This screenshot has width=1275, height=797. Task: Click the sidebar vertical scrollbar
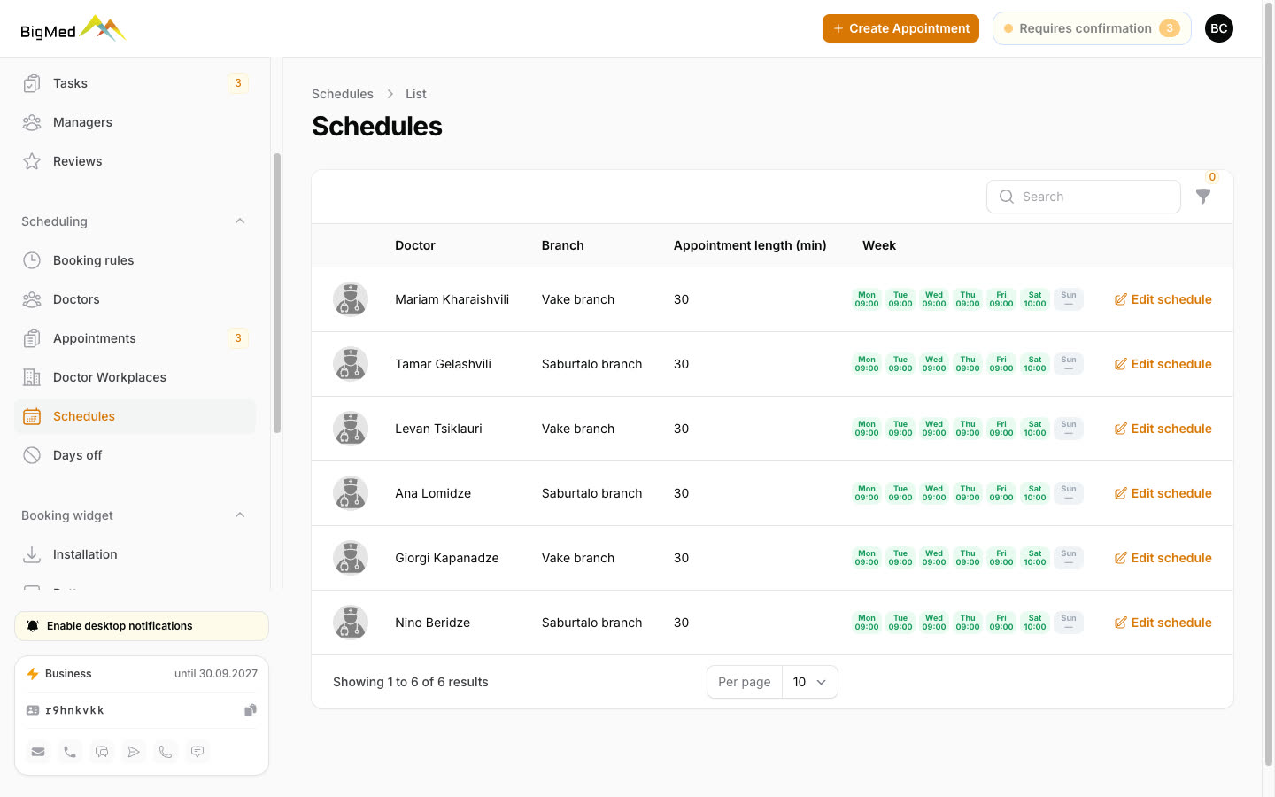pos(277,293)
